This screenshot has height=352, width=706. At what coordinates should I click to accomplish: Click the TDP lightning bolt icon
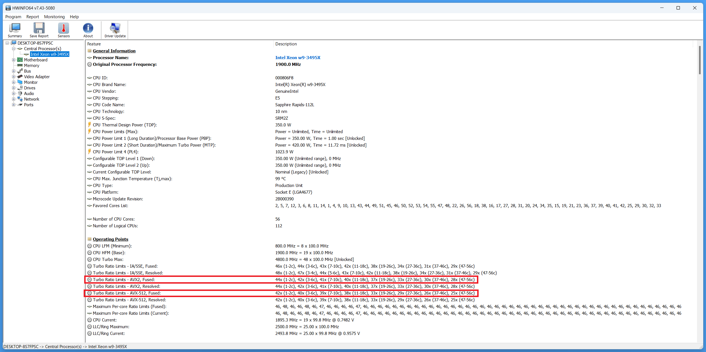point(90,124)
